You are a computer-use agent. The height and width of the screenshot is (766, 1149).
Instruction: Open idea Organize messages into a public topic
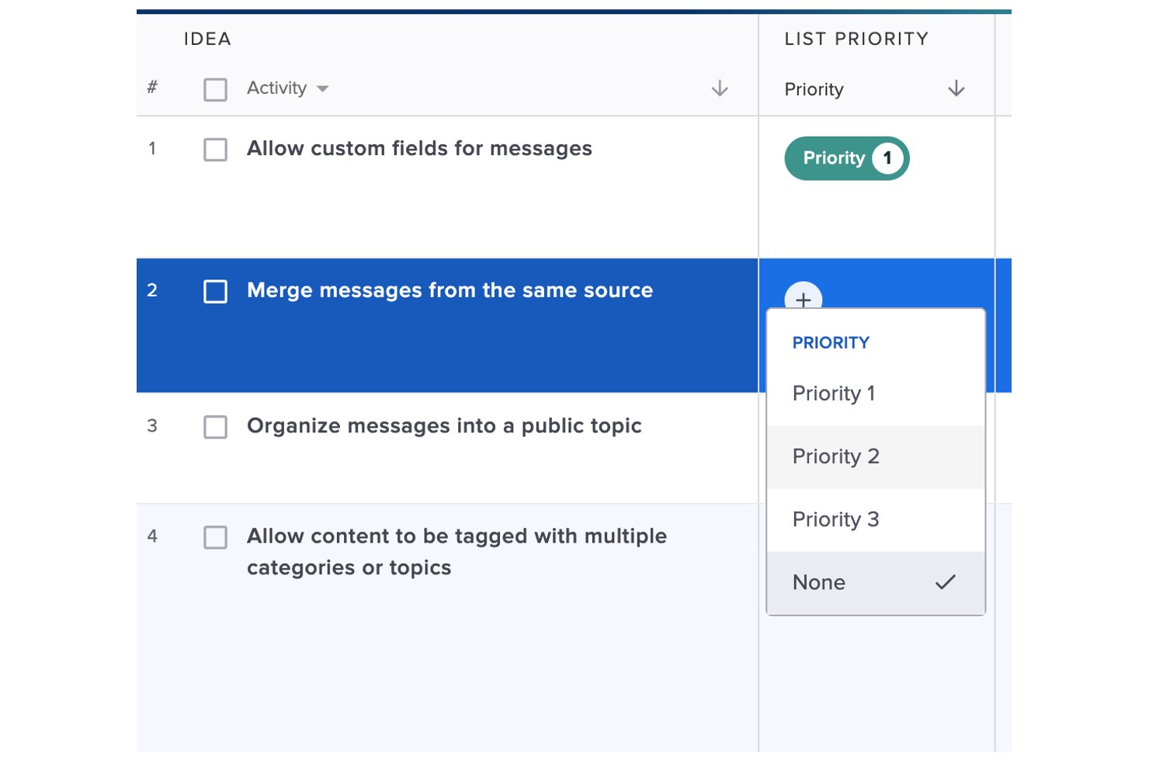(x=444, y=426)
